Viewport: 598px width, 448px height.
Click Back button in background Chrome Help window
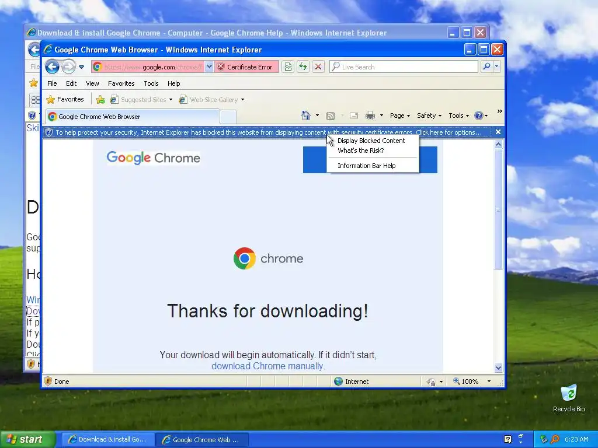point(33,50)
